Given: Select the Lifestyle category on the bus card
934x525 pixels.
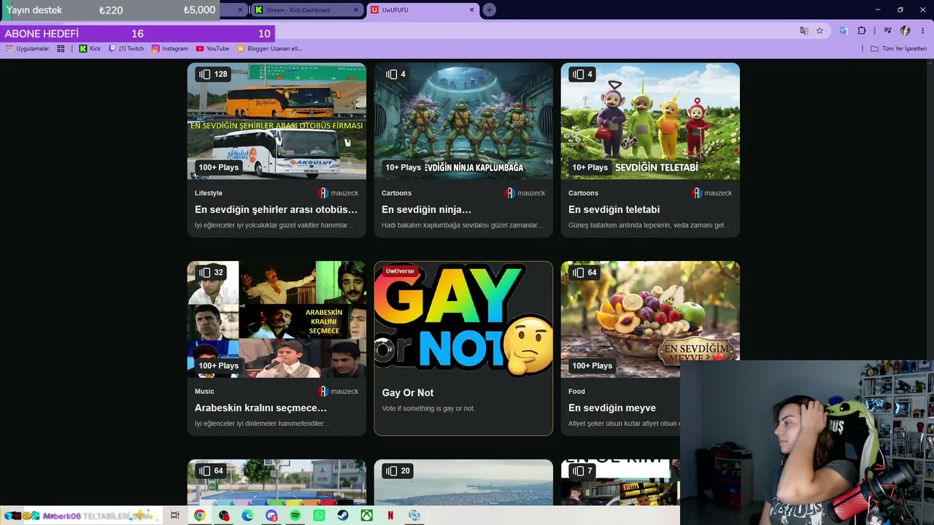Looking at the screenshot, I should [209, 193].
